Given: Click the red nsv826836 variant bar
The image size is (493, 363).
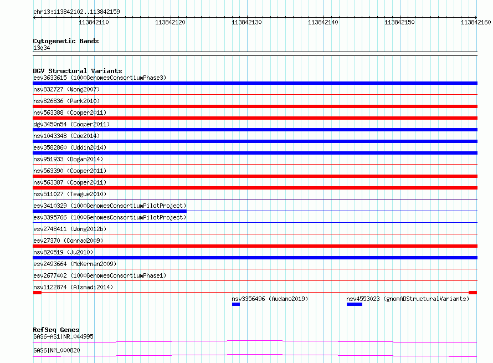Looking at the screenshot, I should click(x=255, y=106).
